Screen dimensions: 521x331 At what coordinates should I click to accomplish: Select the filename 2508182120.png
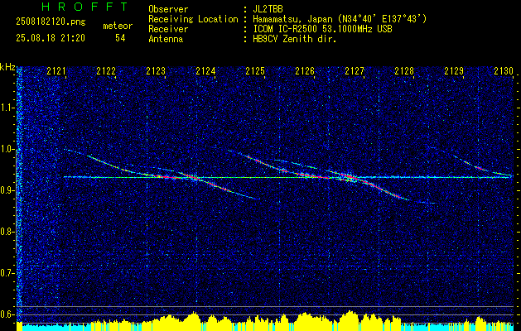pyautogui.click(x=51, y=22)
